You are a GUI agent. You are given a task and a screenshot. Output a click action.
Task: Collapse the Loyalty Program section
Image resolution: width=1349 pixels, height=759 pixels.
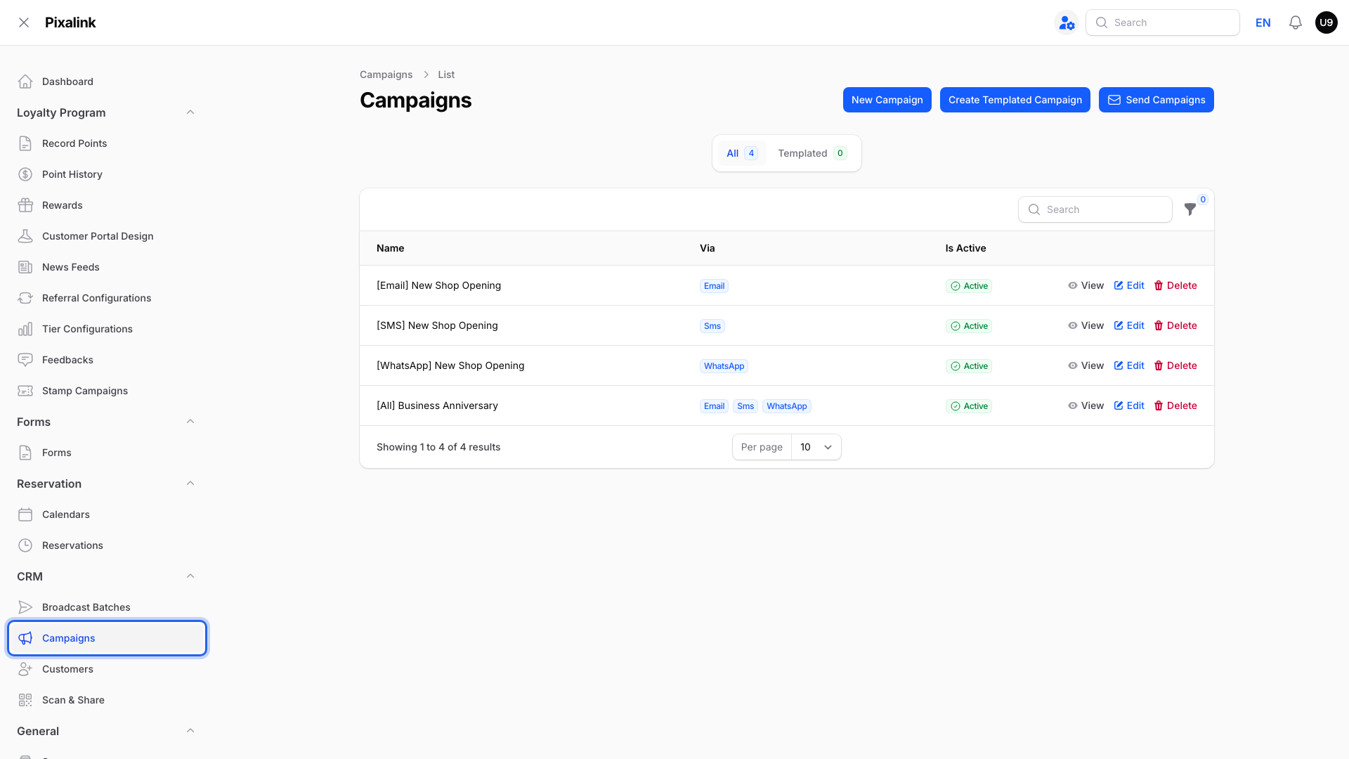point(190,112)
